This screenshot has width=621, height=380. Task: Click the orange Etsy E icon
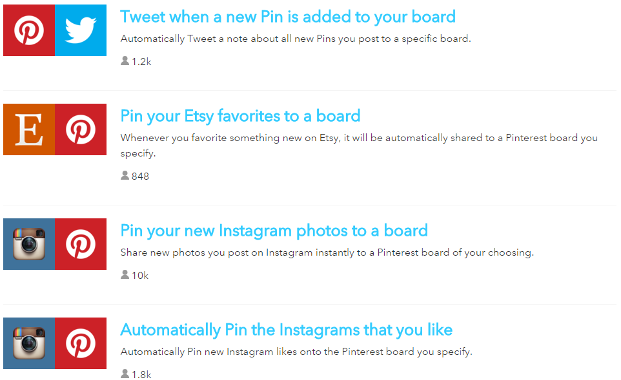(29, 129)
